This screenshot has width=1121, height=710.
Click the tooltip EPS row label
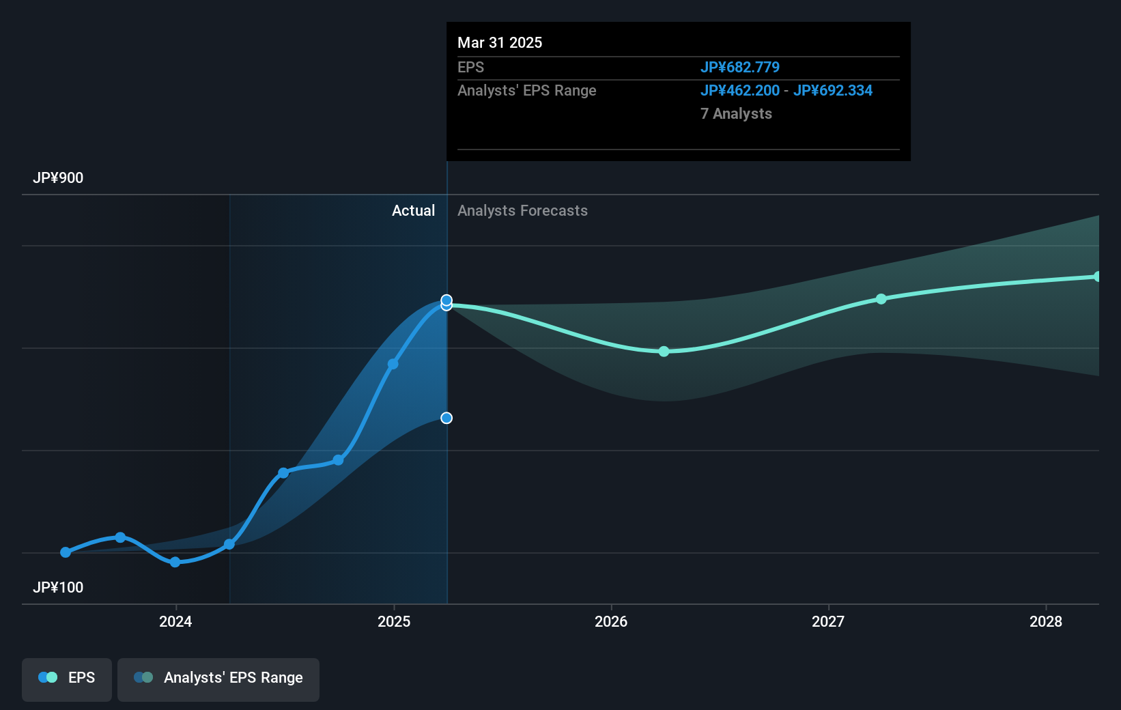click(470, 67)
